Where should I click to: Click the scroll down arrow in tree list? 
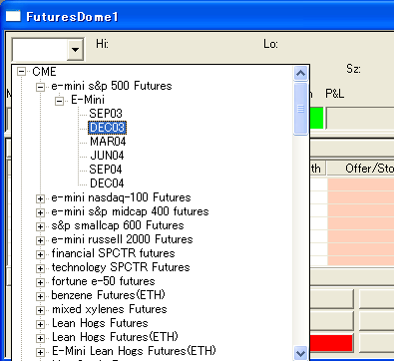[x=300, y=353]
